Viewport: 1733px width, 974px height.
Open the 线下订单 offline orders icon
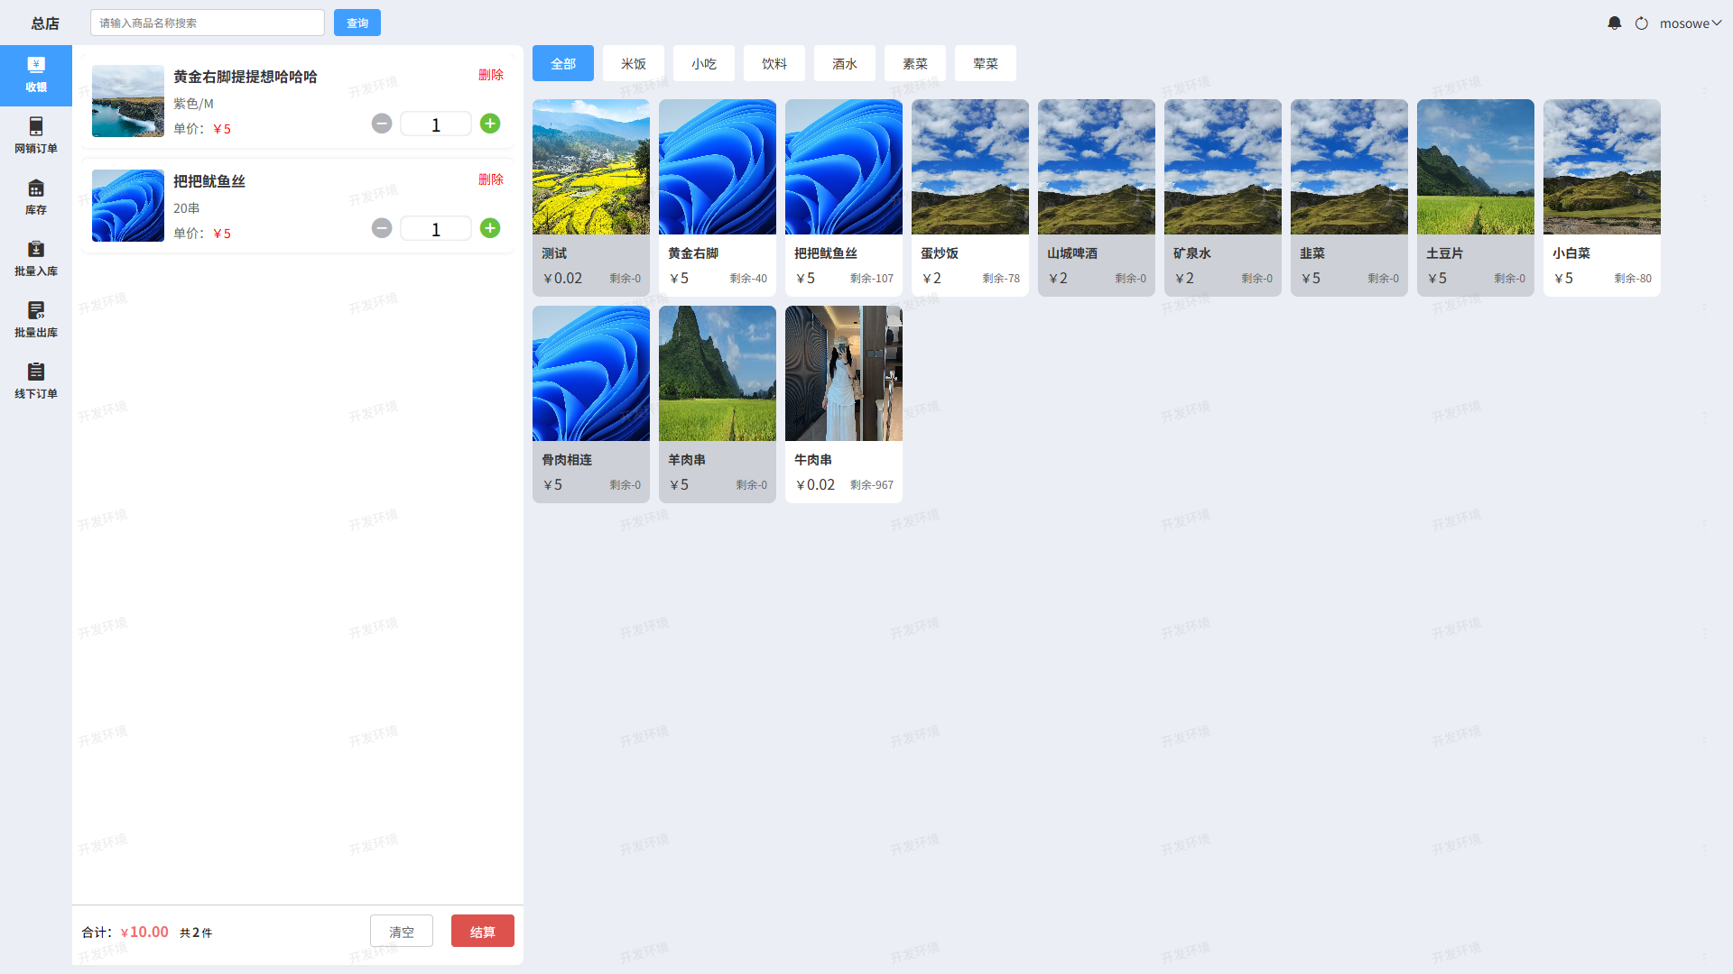click(x=36, y=381)
